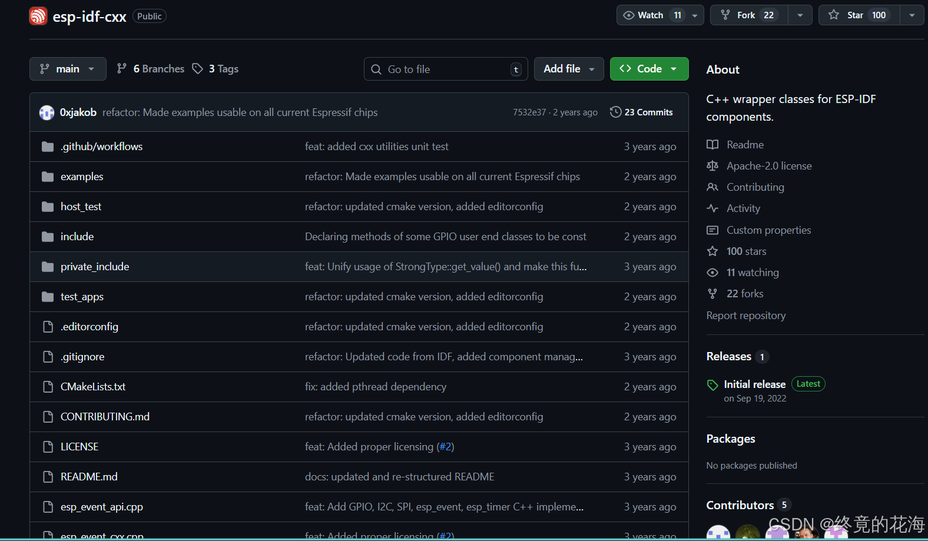
Task: Open the test_apps folder
Action: pos(82,297)
